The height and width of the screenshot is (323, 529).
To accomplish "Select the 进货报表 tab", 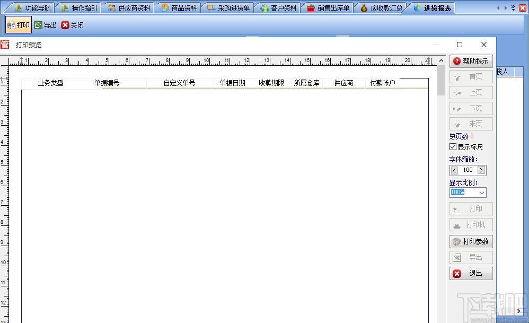I will [432, 8].
